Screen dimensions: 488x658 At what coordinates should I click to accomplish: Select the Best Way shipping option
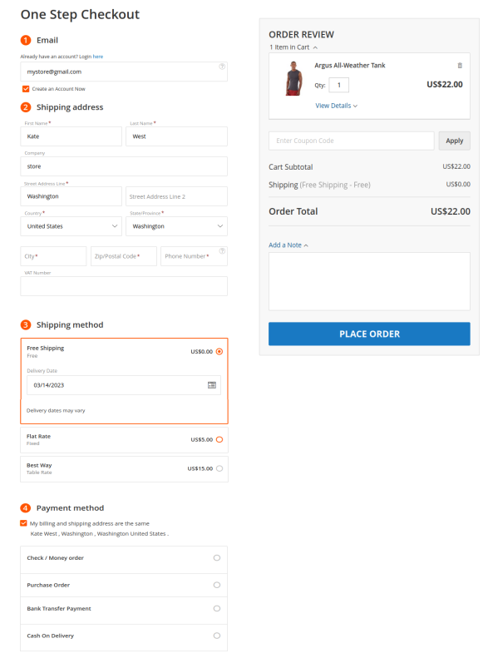[x=219, y=468]
